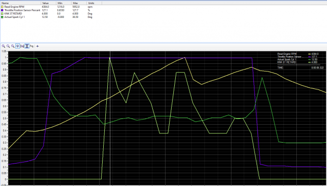Click the 'fng' toolbar icon
This screenshot has height=186, width=327.
[x=32, y=46]
